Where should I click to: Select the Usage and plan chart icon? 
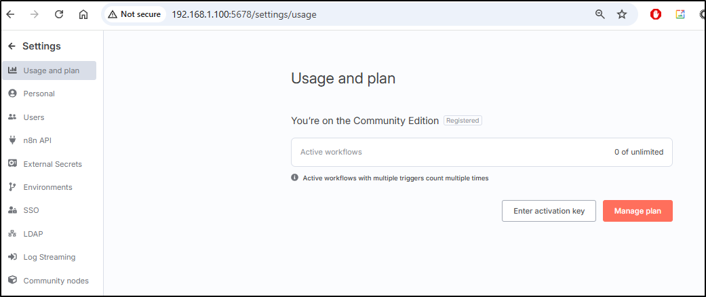click(13, 71)
